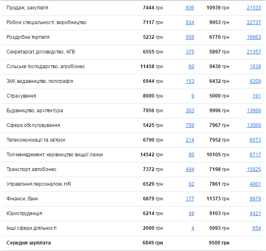
Task: Click the 92 link for Управління персоналом, HR
Action: (x=191, y=184)
